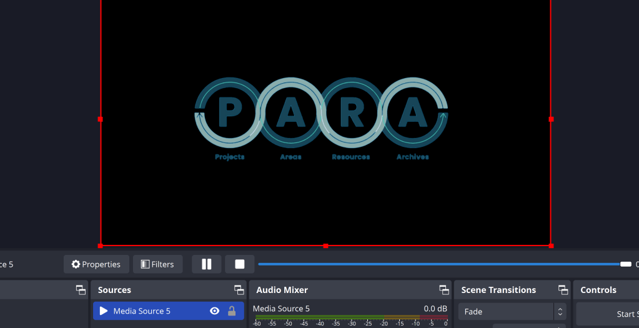Open Properties for the media source
Screen dimensions: 639x328
tap(96, 264)
